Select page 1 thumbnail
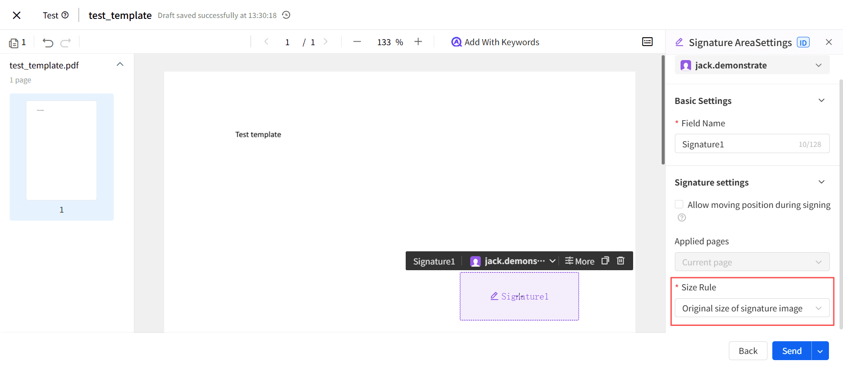843x368 pixels. click(61, 150)
